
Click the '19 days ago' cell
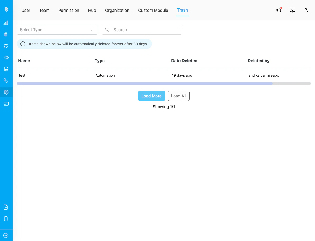pos(182,75)
